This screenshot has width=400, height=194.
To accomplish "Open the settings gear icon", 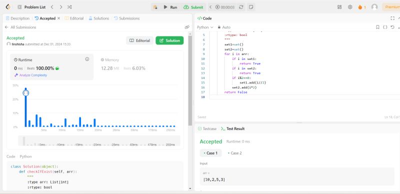I will coord(350,7).
